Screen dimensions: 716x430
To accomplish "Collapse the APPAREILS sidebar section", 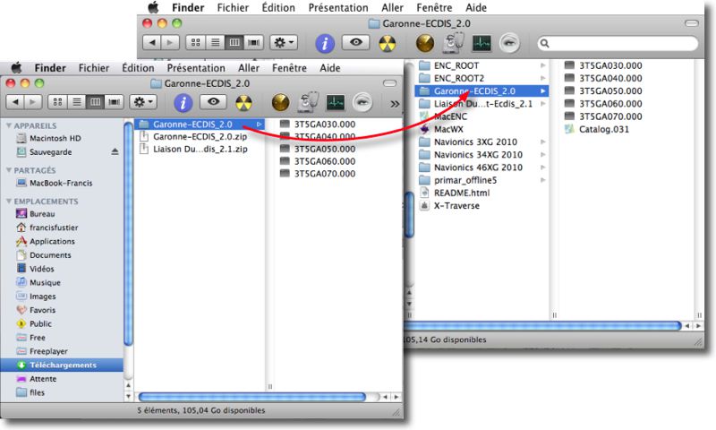I will [9, 125].
